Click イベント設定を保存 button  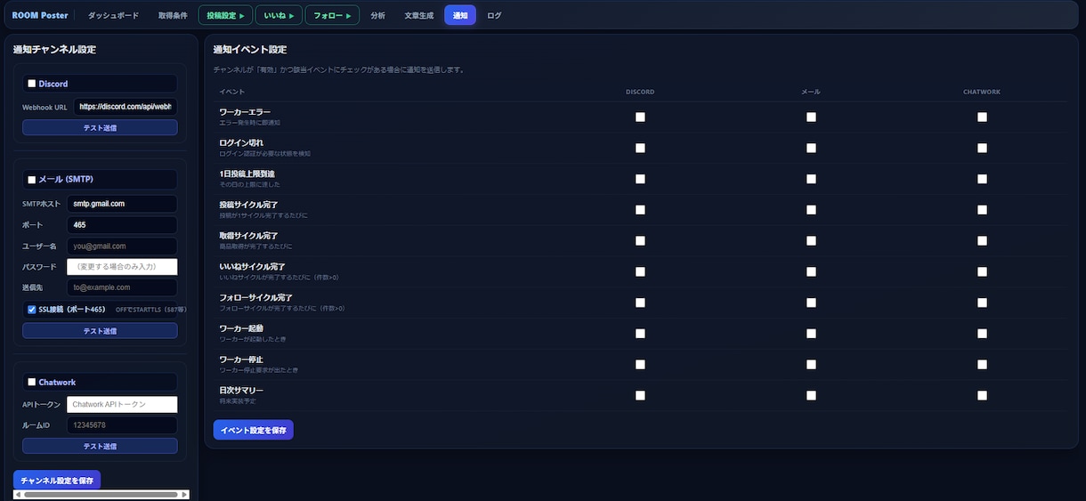click(x=253, y=430)
